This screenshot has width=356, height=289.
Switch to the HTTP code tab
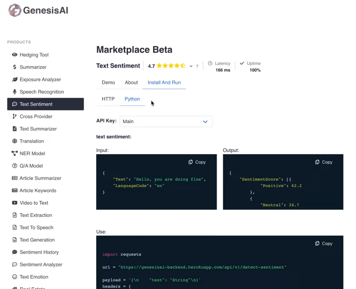tap(108, 99)
